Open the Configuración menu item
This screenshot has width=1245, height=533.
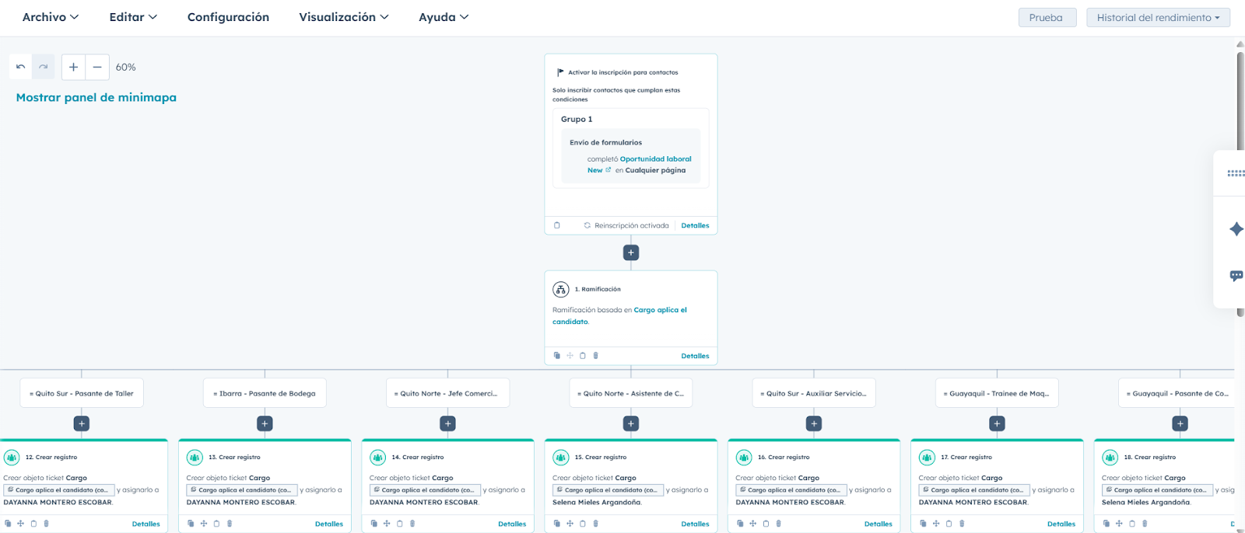coord(228,17)
